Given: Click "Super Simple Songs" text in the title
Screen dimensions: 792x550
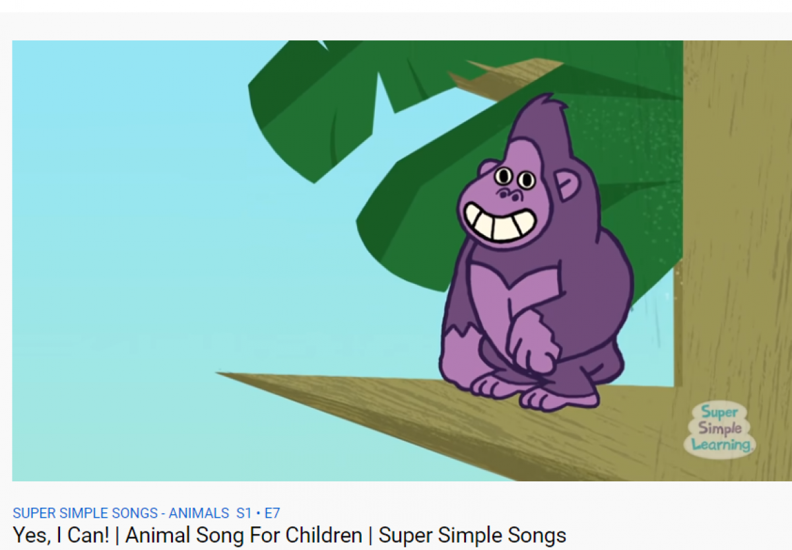Looking at the screenshot, I should [473, 535].
